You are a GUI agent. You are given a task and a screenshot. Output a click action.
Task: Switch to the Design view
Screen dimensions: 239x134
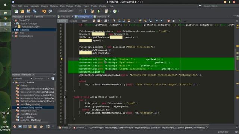point(73,21)
